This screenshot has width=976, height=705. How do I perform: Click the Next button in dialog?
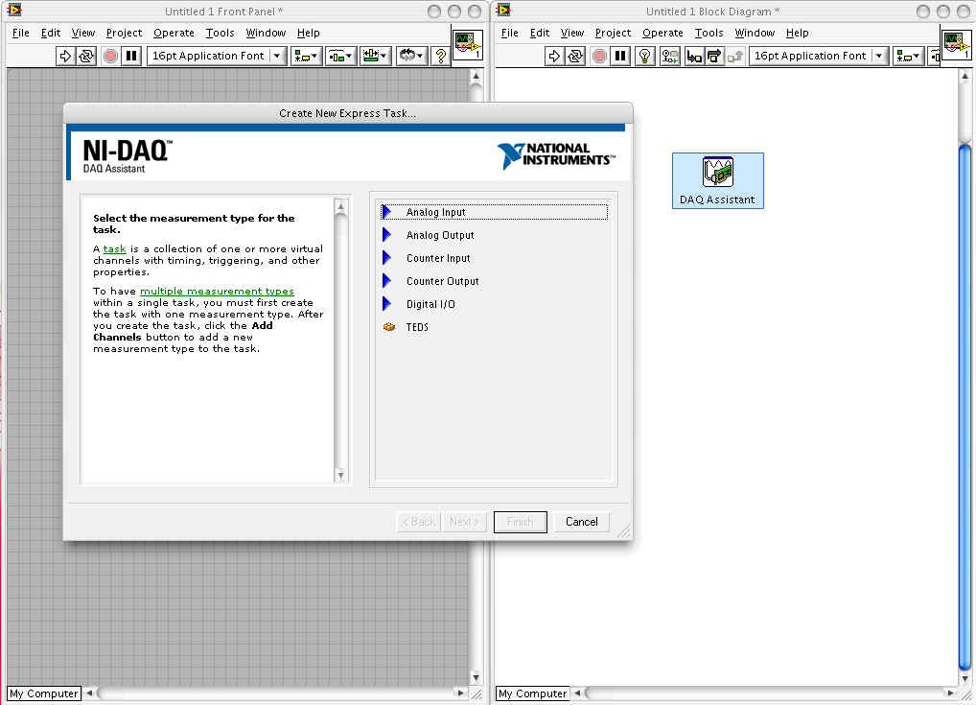pos(464,522)
